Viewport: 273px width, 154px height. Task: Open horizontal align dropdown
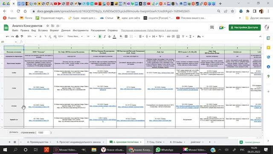click(141, 36)
